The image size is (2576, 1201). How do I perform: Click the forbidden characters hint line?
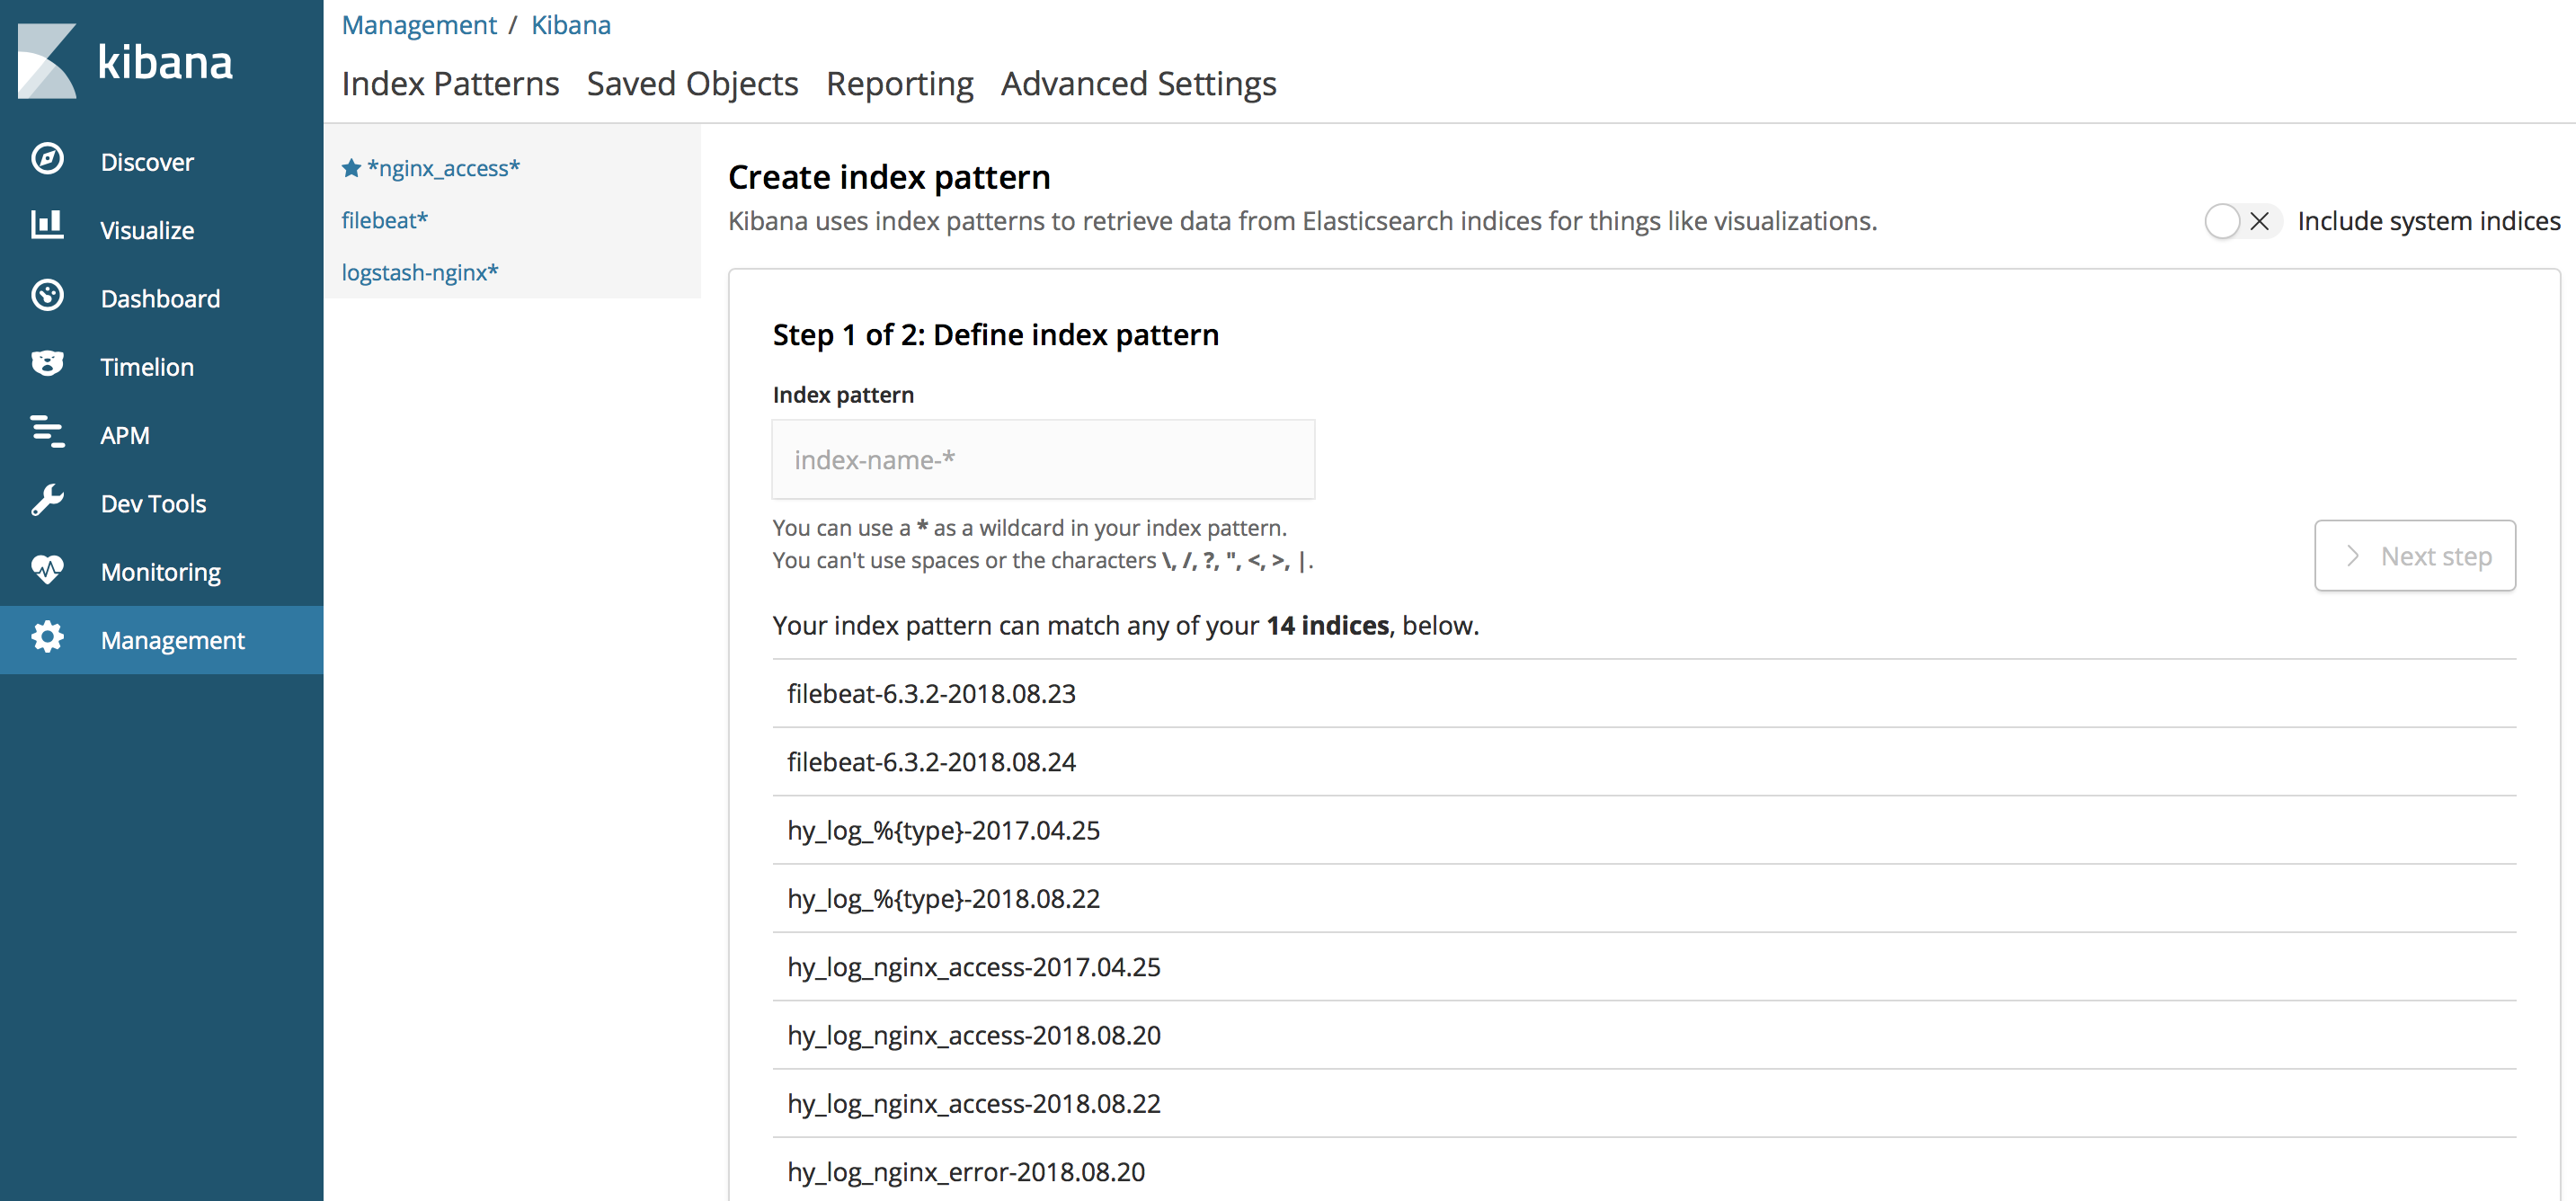coord(1042,560)
